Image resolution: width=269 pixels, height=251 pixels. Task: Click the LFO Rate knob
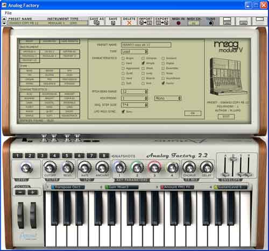click(x=84, y=167)
